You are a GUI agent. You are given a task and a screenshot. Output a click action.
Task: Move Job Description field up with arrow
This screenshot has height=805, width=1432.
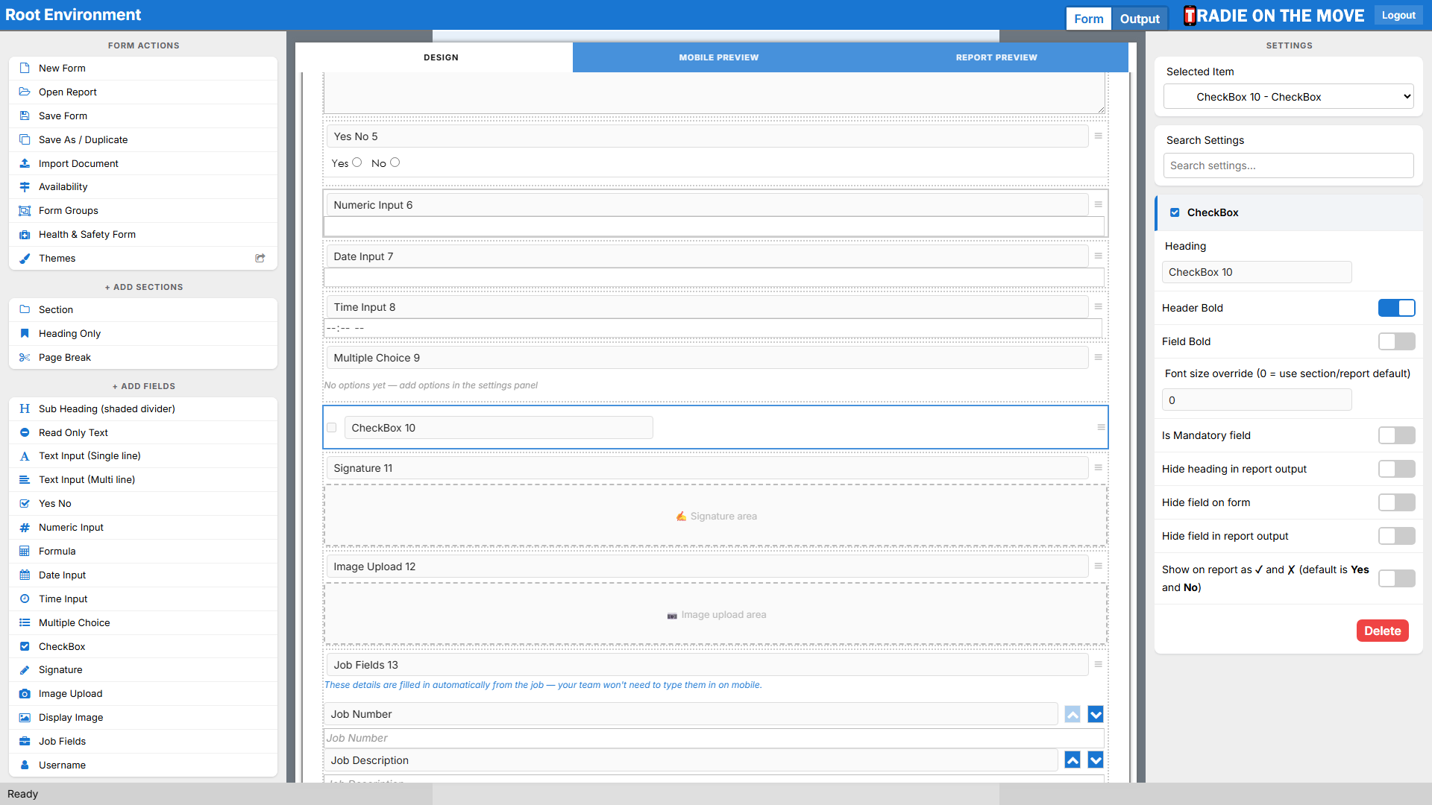point(1072,760)
